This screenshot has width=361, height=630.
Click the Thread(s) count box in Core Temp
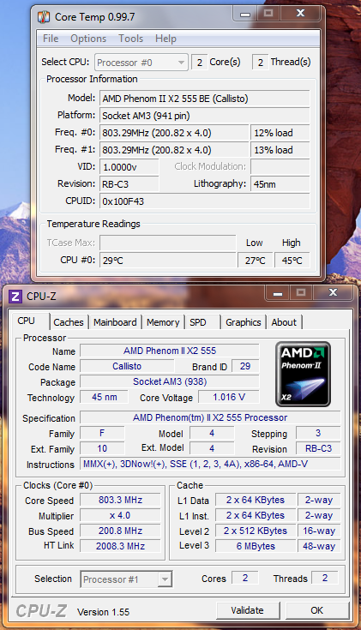tap(261, 63)
